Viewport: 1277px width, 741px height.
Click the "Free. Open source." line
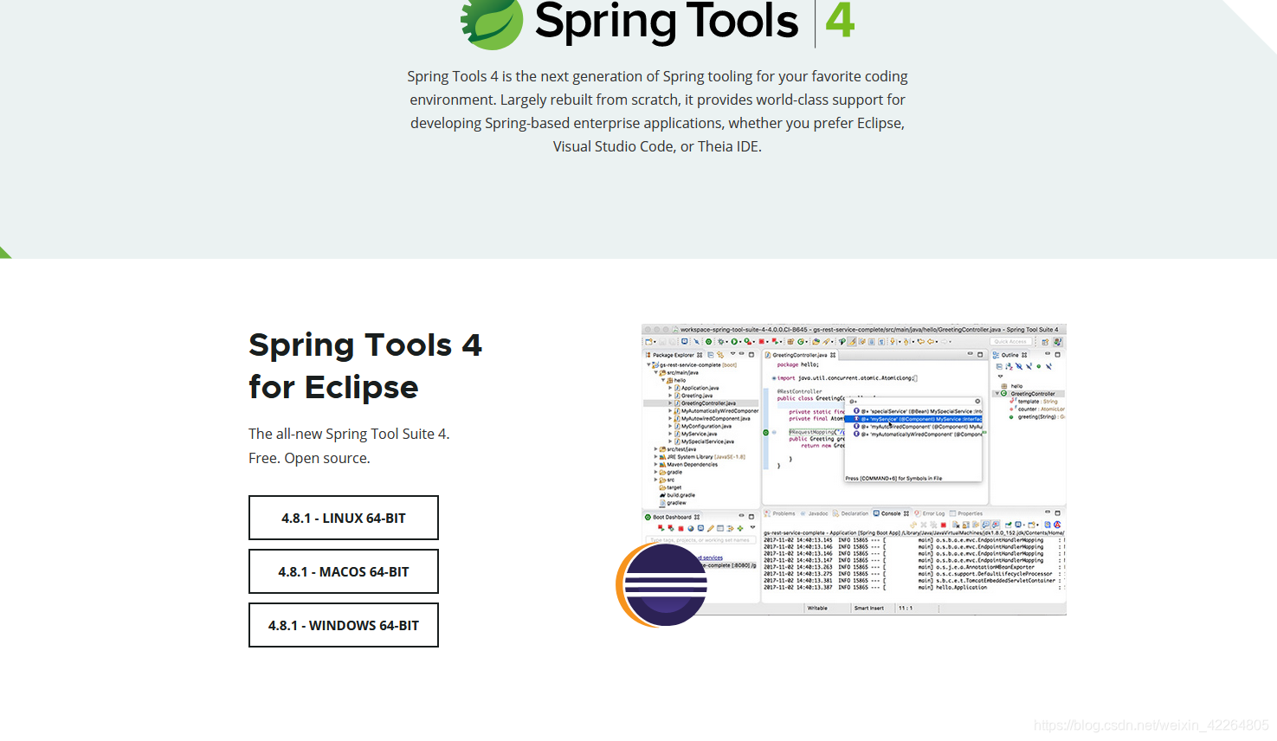point(309,458)
